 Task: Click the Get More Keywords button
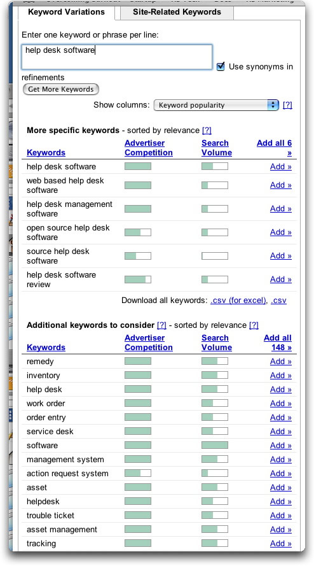click(x=60, y=89)
